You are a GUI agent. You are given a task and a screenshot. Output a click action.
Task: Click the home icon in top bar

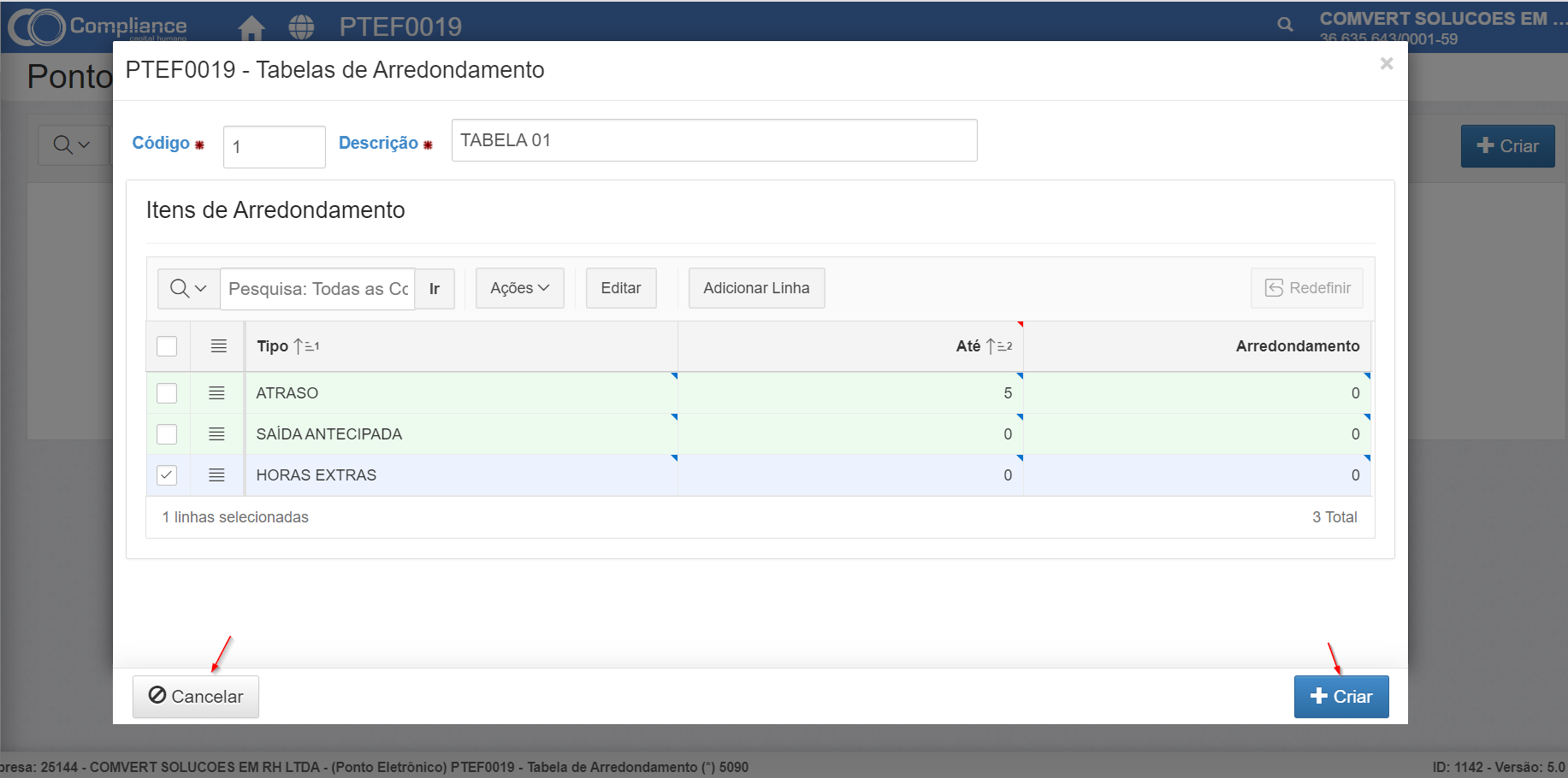tap(251, 27)
